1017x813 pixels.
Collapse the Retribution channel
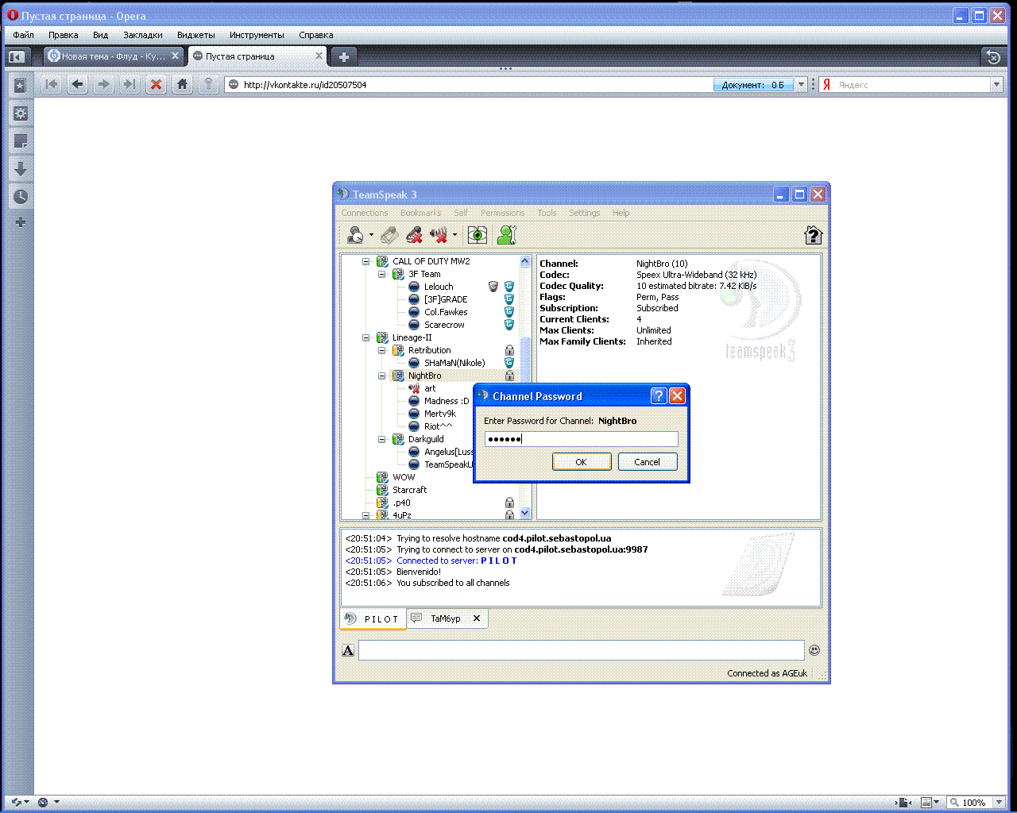click(382, 350)
